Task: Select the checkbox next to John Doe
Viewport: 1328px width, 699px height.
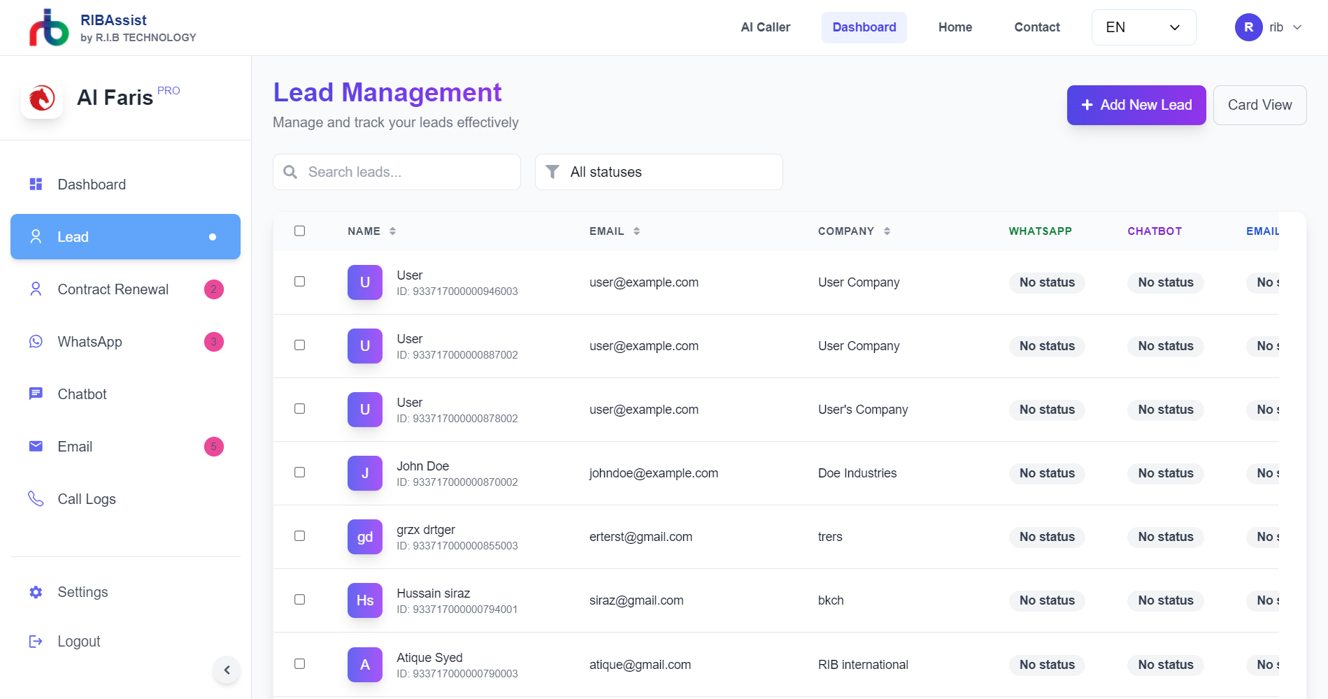Action: pyautogui.click(x=300, y=473)
